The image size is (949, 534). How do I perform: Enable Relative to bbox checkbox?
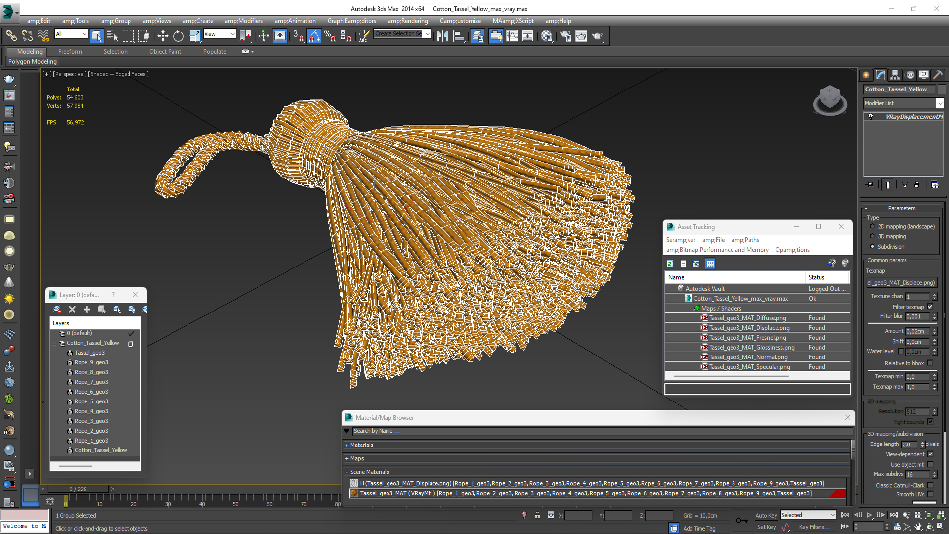930,363
